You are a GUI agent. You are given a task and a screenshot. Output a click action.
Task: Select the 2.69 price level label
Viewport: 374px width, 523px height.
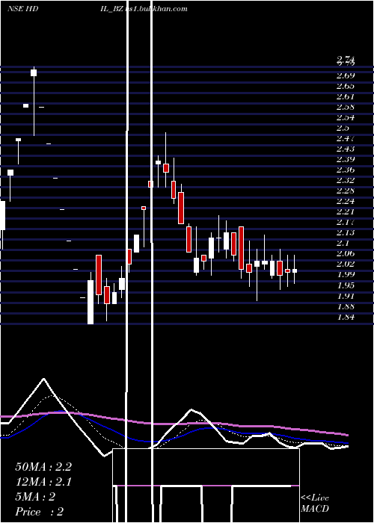click(x=346, y=75)
